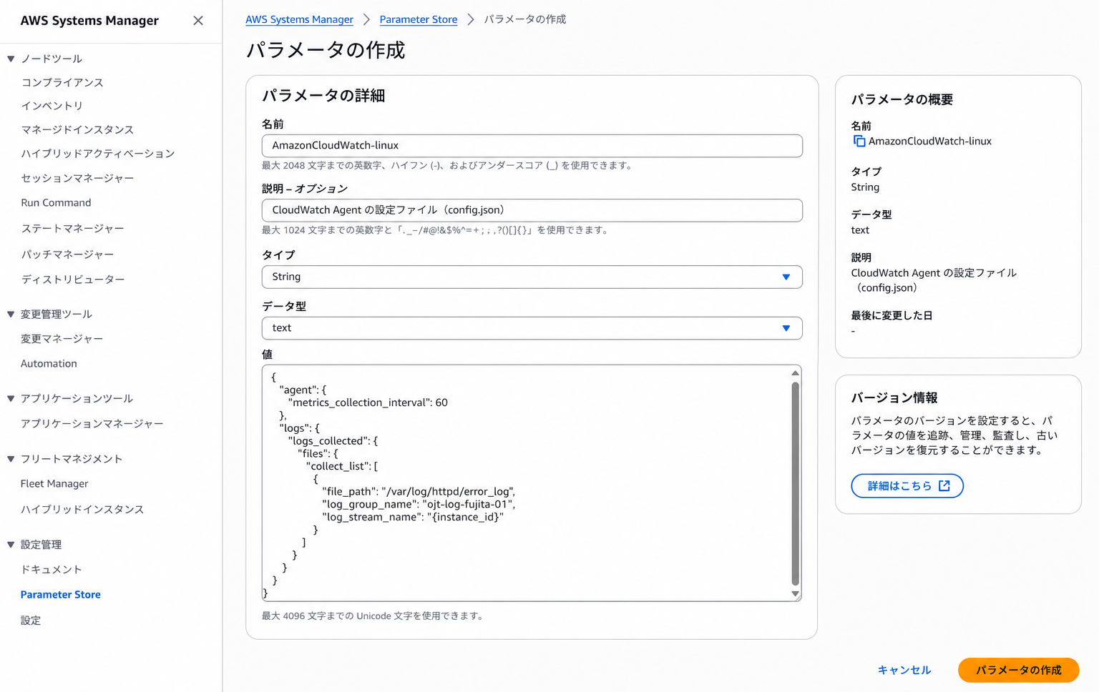Open the データ型 dropdown showing text
1099x692 pixels.
pyautogui.click(x=532, y=328)
